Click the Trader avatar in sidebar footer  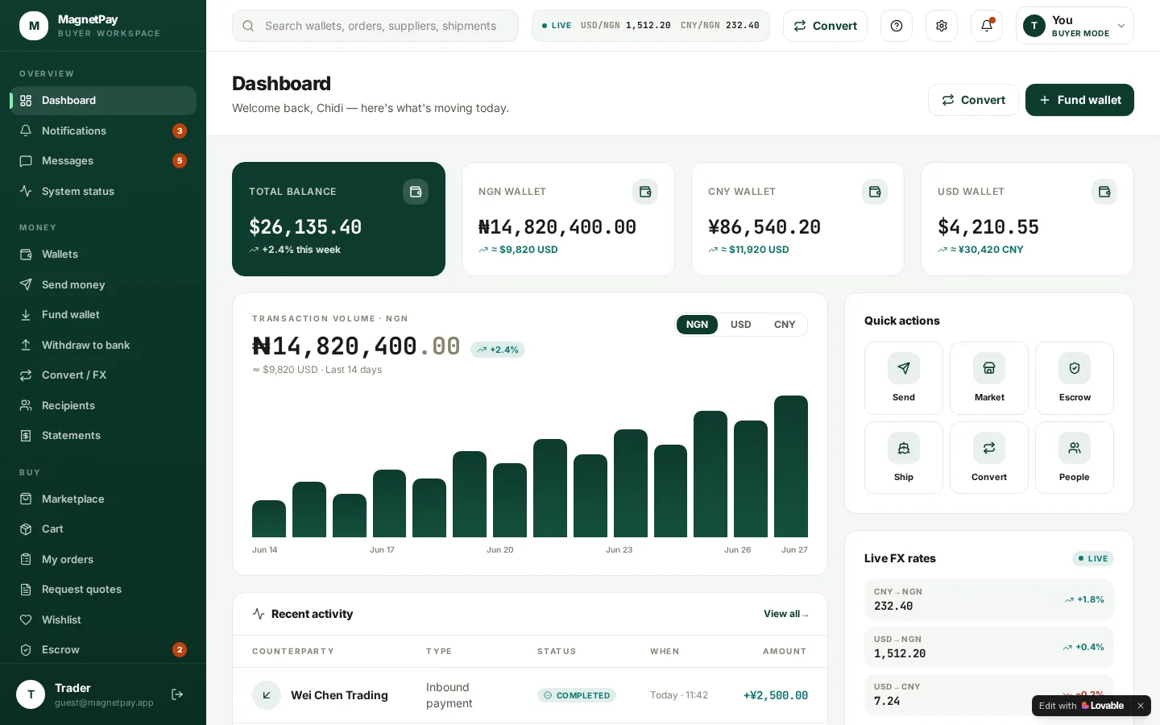pyautogui.click(x=31, y=694)
